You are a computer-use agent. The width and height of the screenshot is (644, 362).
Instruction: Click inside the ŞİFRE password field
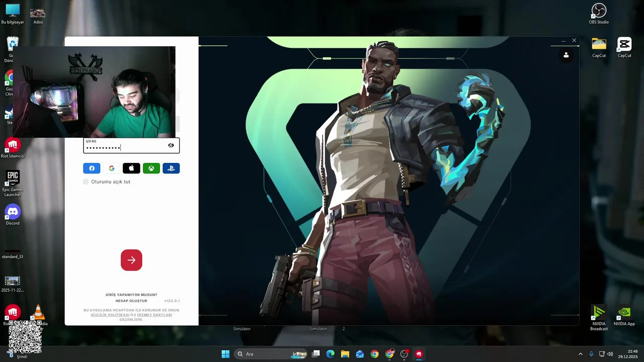[x=131, y=145]
